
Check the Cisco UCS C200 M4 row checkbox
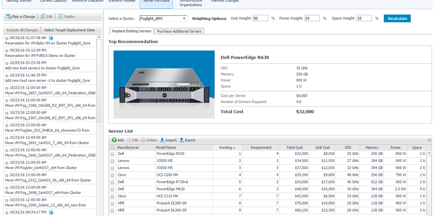(x=113, y=175)
